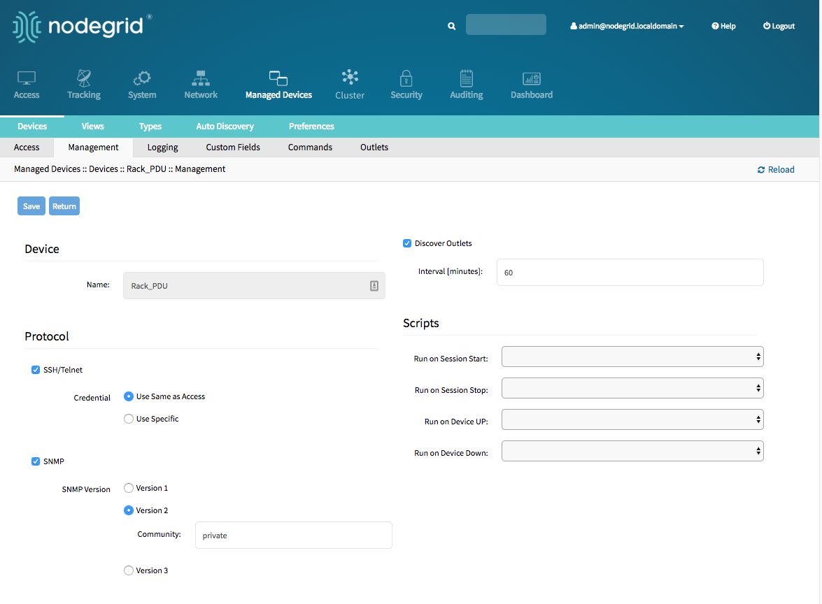Uncheck the SSH/Telnet protocol checkbox

click(x=36, y=370)
